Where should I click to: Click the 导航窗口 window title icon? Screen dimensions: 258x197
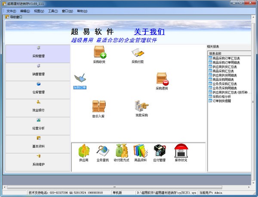(x=7, y=17)
